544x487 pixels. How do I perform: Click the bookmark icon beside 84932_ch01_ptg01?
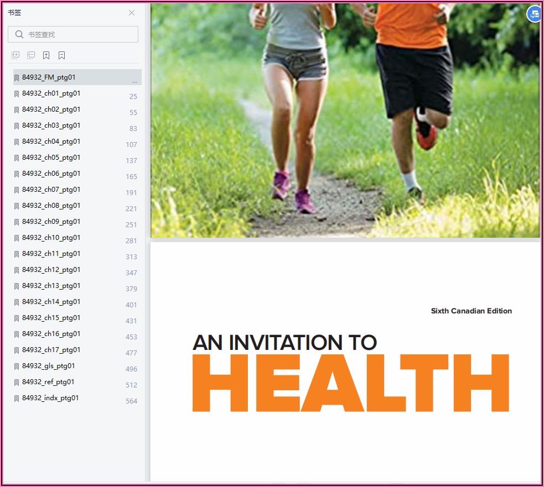[16, 94]
